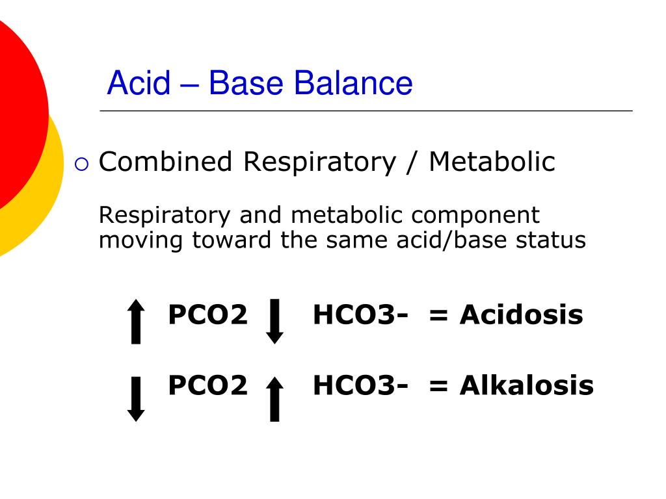Click the PCO2 label in Acidosis row

(207, 315)
